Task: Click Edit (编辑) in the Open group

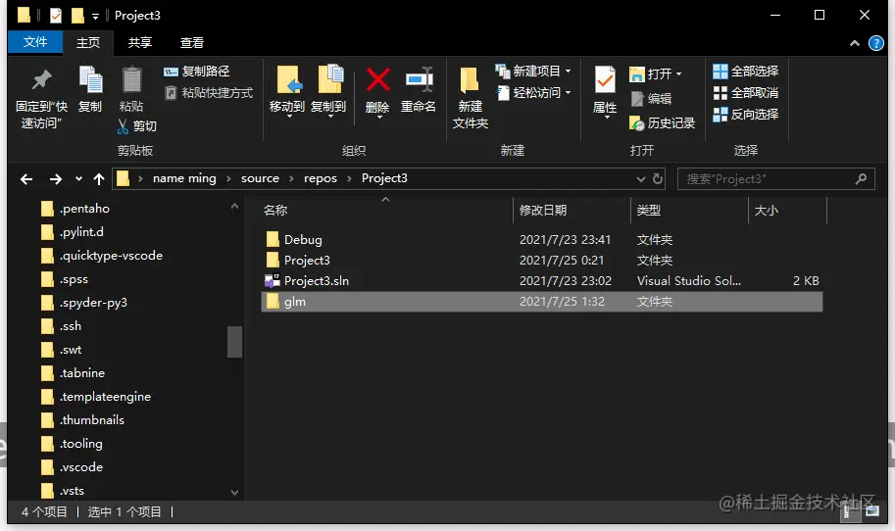Action: tap(651, 99)
